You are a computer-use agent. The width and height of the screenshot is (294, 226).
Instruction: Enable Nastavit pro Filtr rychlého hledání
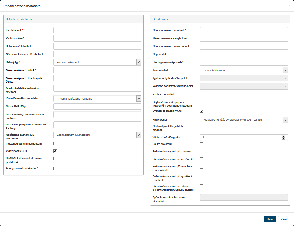[x=201, y=126]
